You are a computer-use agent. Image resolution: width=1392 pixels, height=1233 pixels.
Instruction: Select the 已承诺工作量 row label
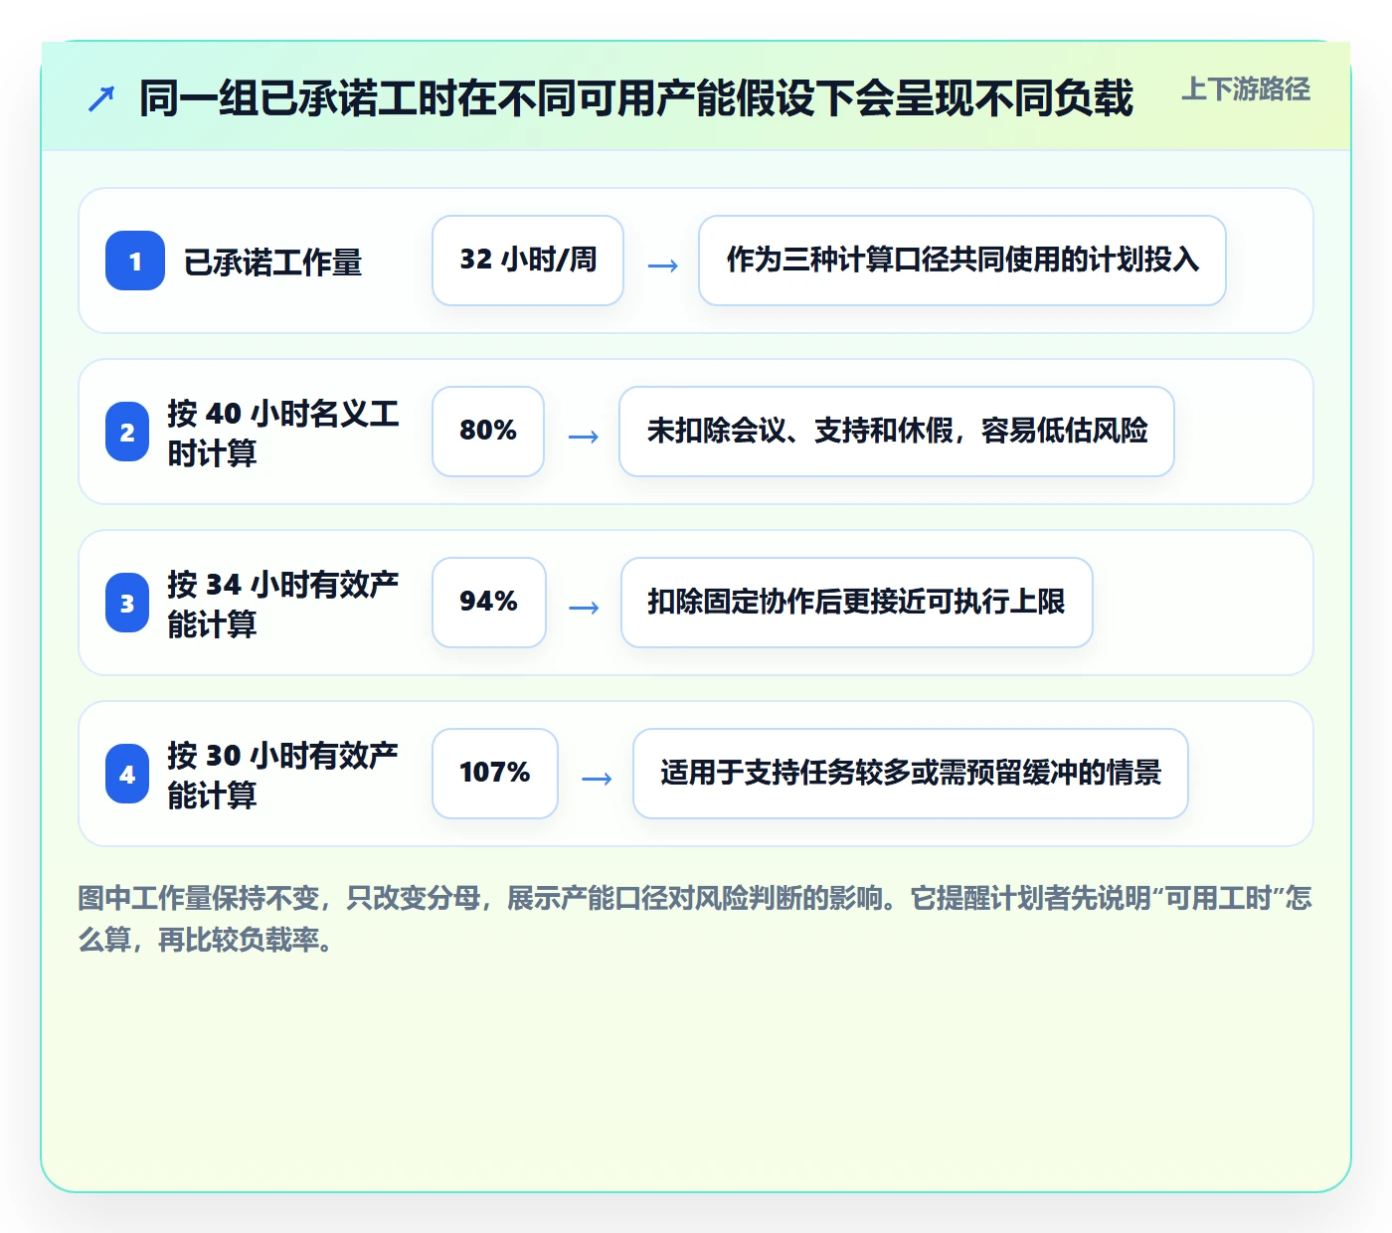pos(272,262)
